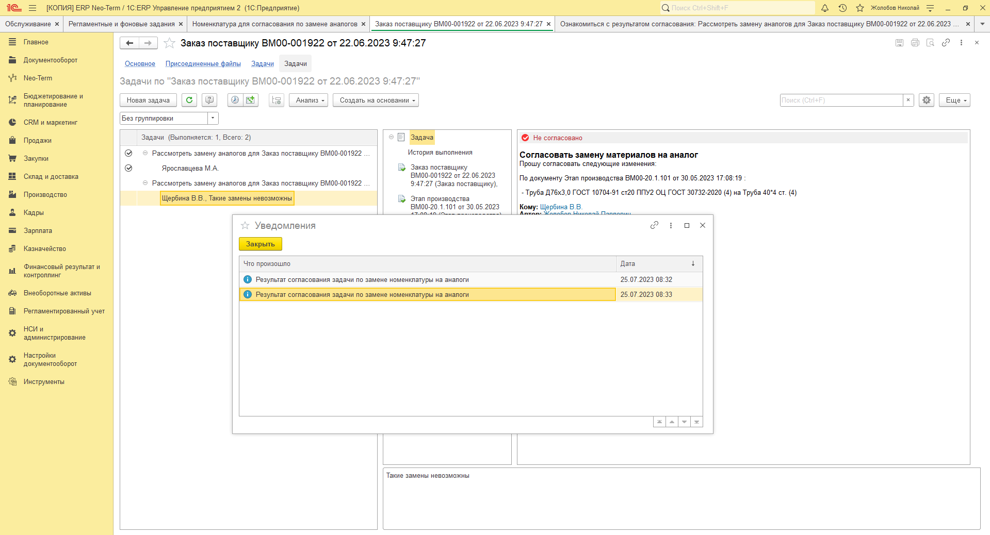Screen dimensions: 990x535
Task: Select the Ярославцева М.А. task row
Action: tap(249, 168)
